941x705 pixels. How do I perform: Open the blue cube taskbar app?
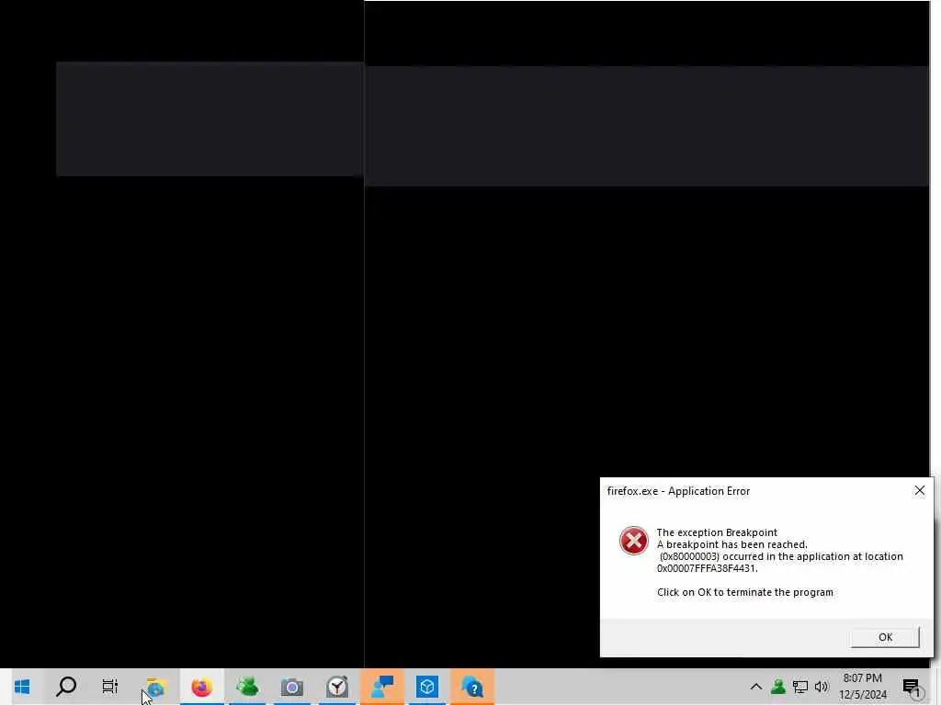tap(427, 687)
